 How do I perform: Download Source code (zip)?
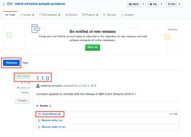point(52,120)
